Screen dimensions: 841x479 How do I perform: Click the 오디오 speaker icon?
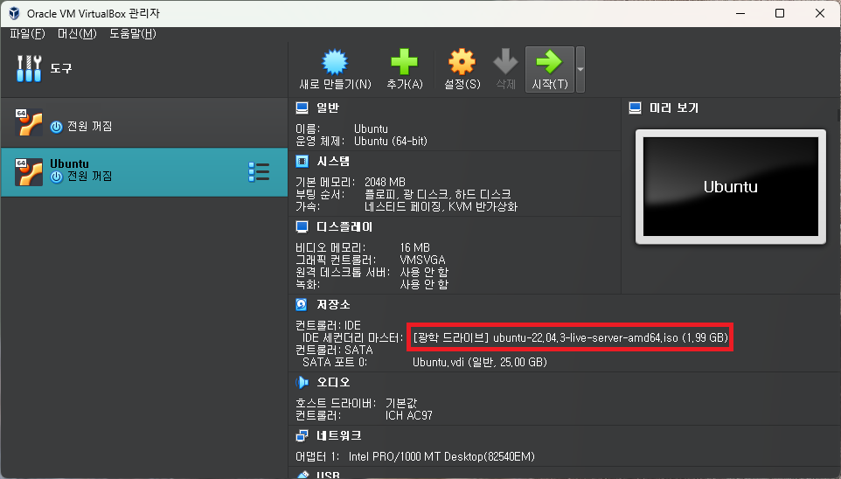(302, 382)
